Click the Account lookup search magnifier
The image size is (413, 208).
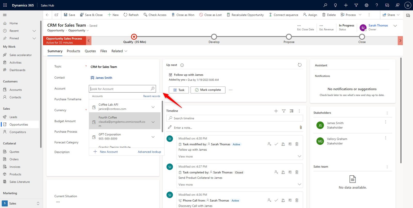click(x=153, y=89)
